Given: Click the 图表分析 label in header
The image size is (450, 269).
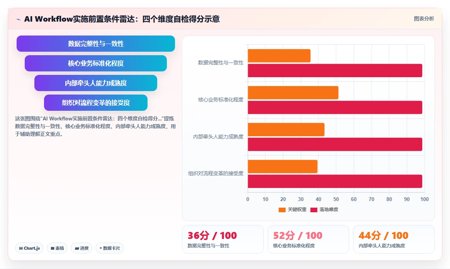Looking at the screenshot, I should point(424,19).
